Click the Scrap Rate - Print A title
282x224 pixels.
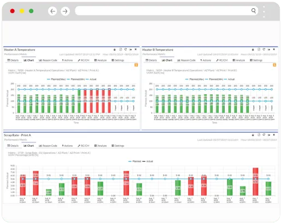[17, 135]
